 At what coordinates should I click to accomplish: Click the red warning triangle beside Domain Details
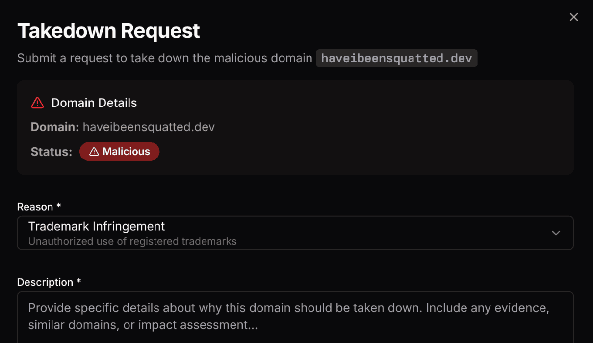coord(37,103)
